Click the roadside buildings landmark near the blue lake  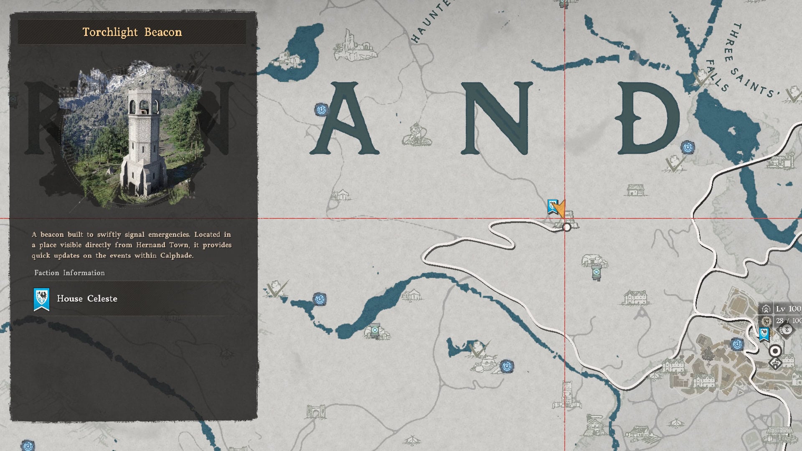point(780,161)
